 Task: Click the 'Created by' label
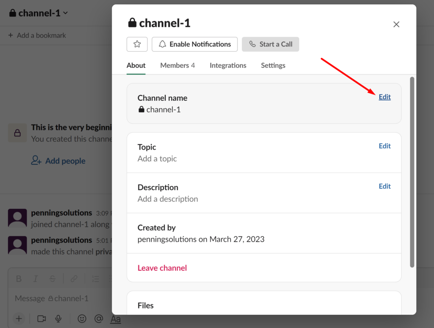(157, 228)
